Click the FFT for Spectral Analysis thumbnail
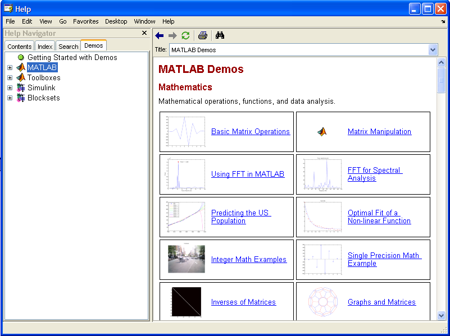Image resolution: width=450 pixels, height=336 pixels. (322, 174)
